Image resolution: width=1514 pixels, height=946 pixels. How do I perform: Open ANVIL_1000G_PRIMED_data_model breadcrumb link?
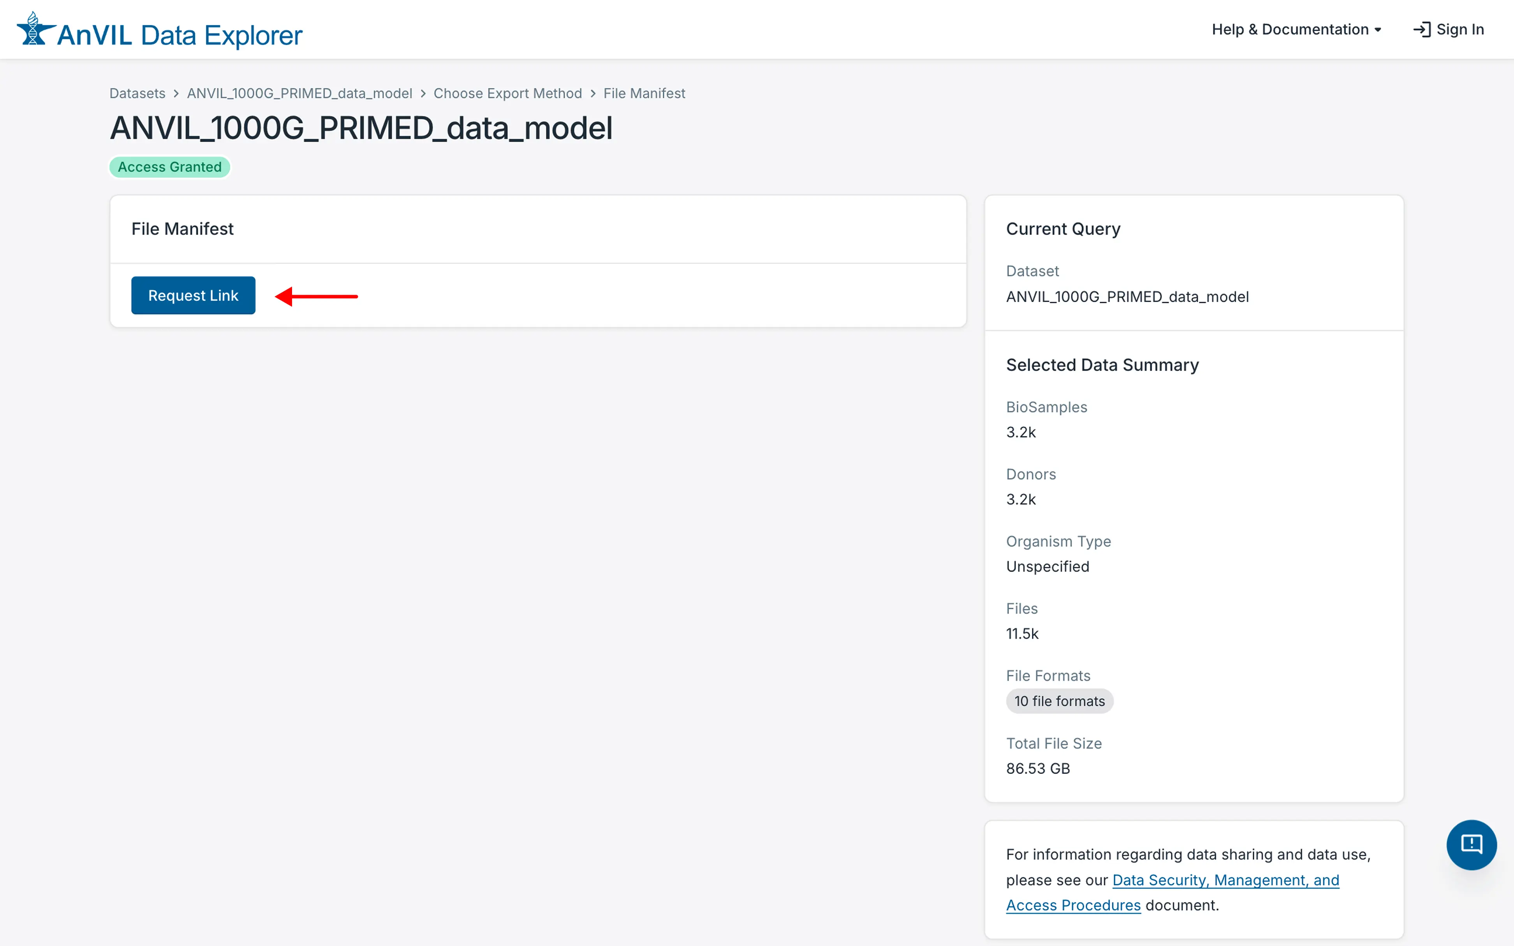click(299, 93)
